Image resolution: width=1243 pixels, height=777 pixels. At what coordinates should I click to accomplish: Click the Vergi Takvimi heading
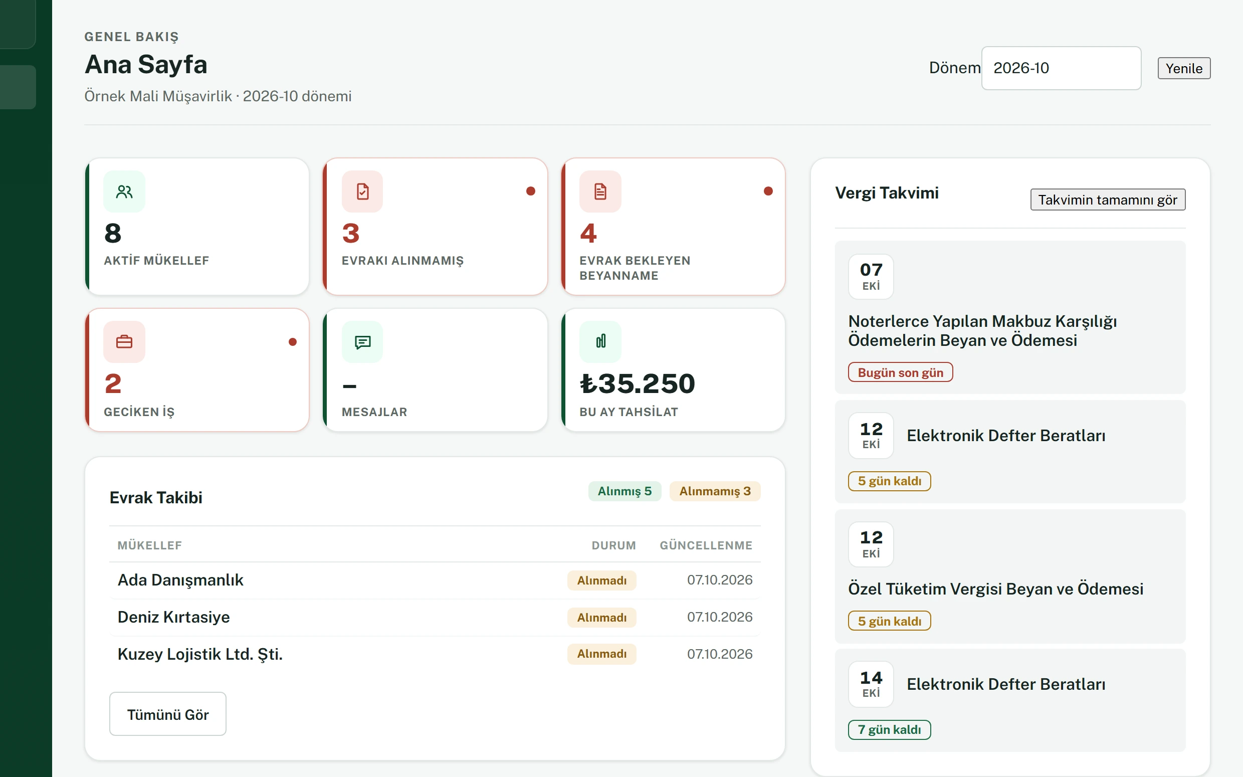[887, 192]
